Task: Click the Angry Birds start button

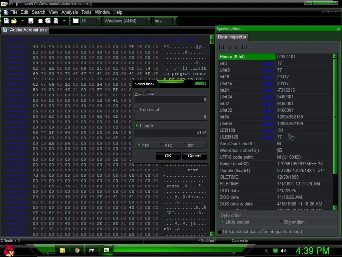Action: [9, 250]
